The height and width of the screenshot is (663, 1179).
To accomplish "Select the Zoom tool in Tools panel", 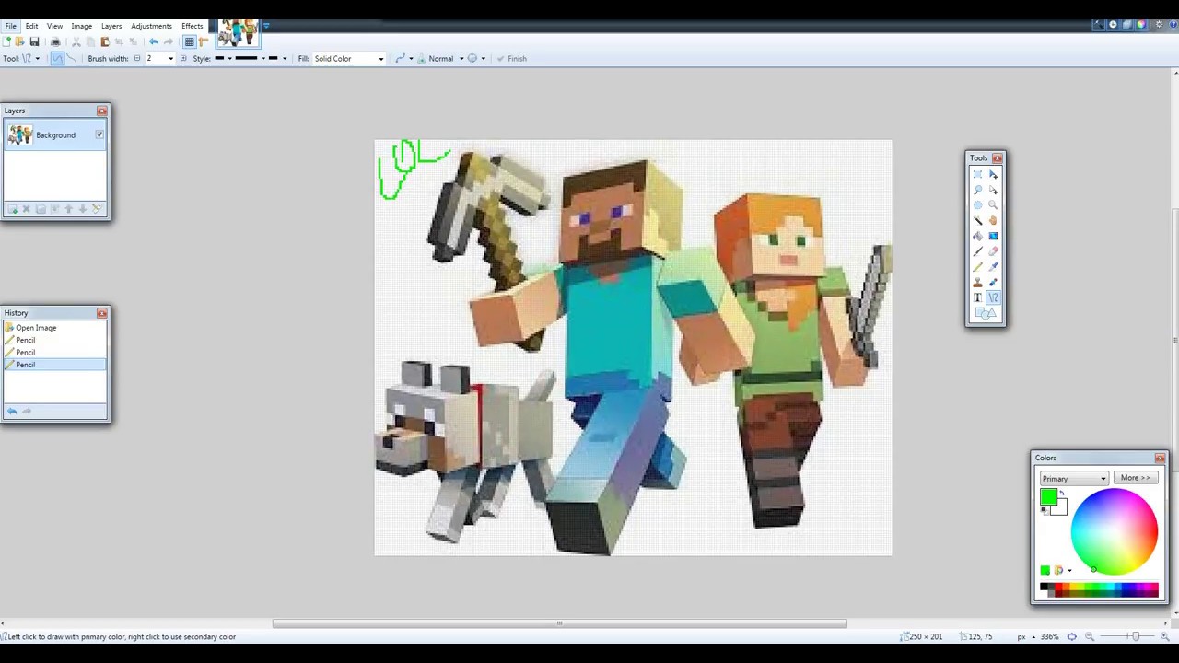I will click(x=993, y=204).
